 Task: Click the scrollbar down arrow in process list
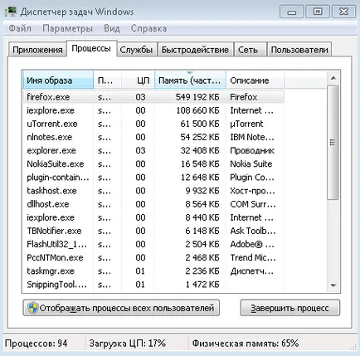click(x=333, y=285)
